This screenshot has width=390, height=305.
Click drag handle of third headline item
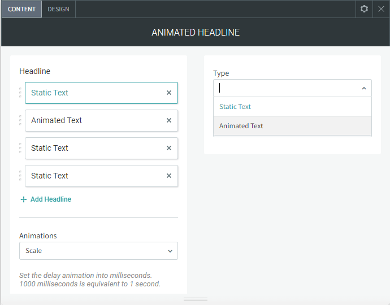point(20,148)
